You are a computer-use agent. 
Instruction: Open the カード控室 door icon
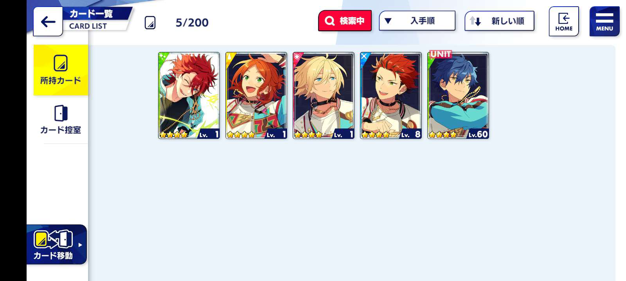pos(61,113)
